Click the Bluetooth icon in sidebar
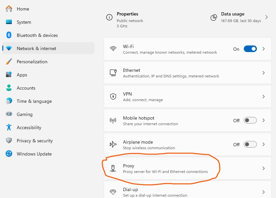 [x=9, y=35]
